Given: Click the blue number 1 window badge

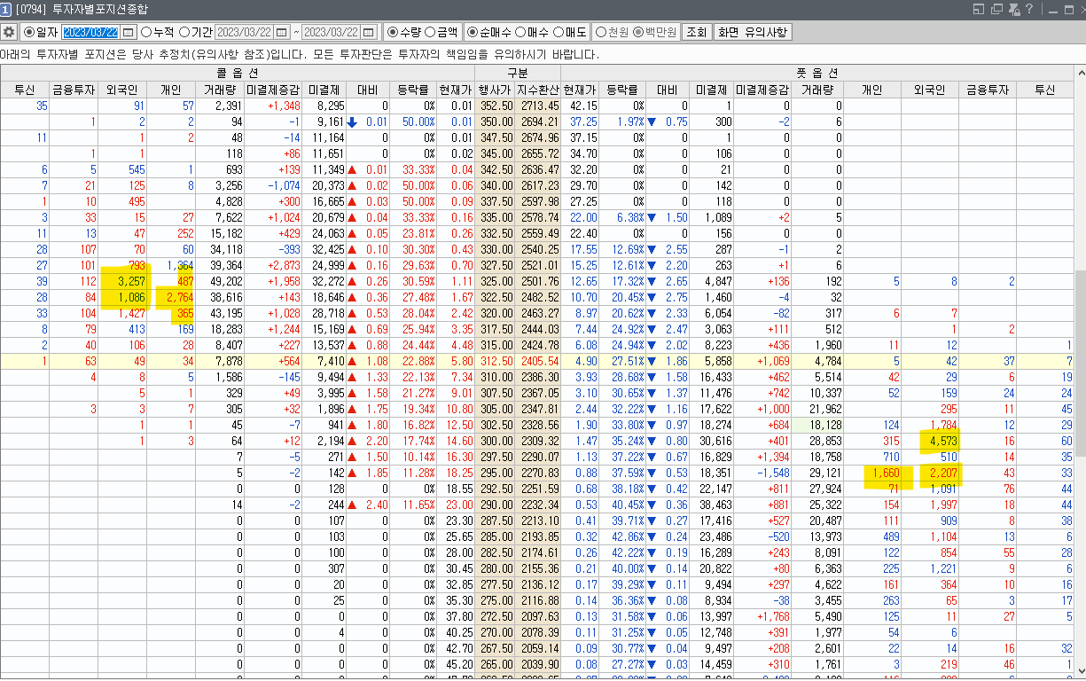Looking at the screenshot, I should (x=6, y=10).
